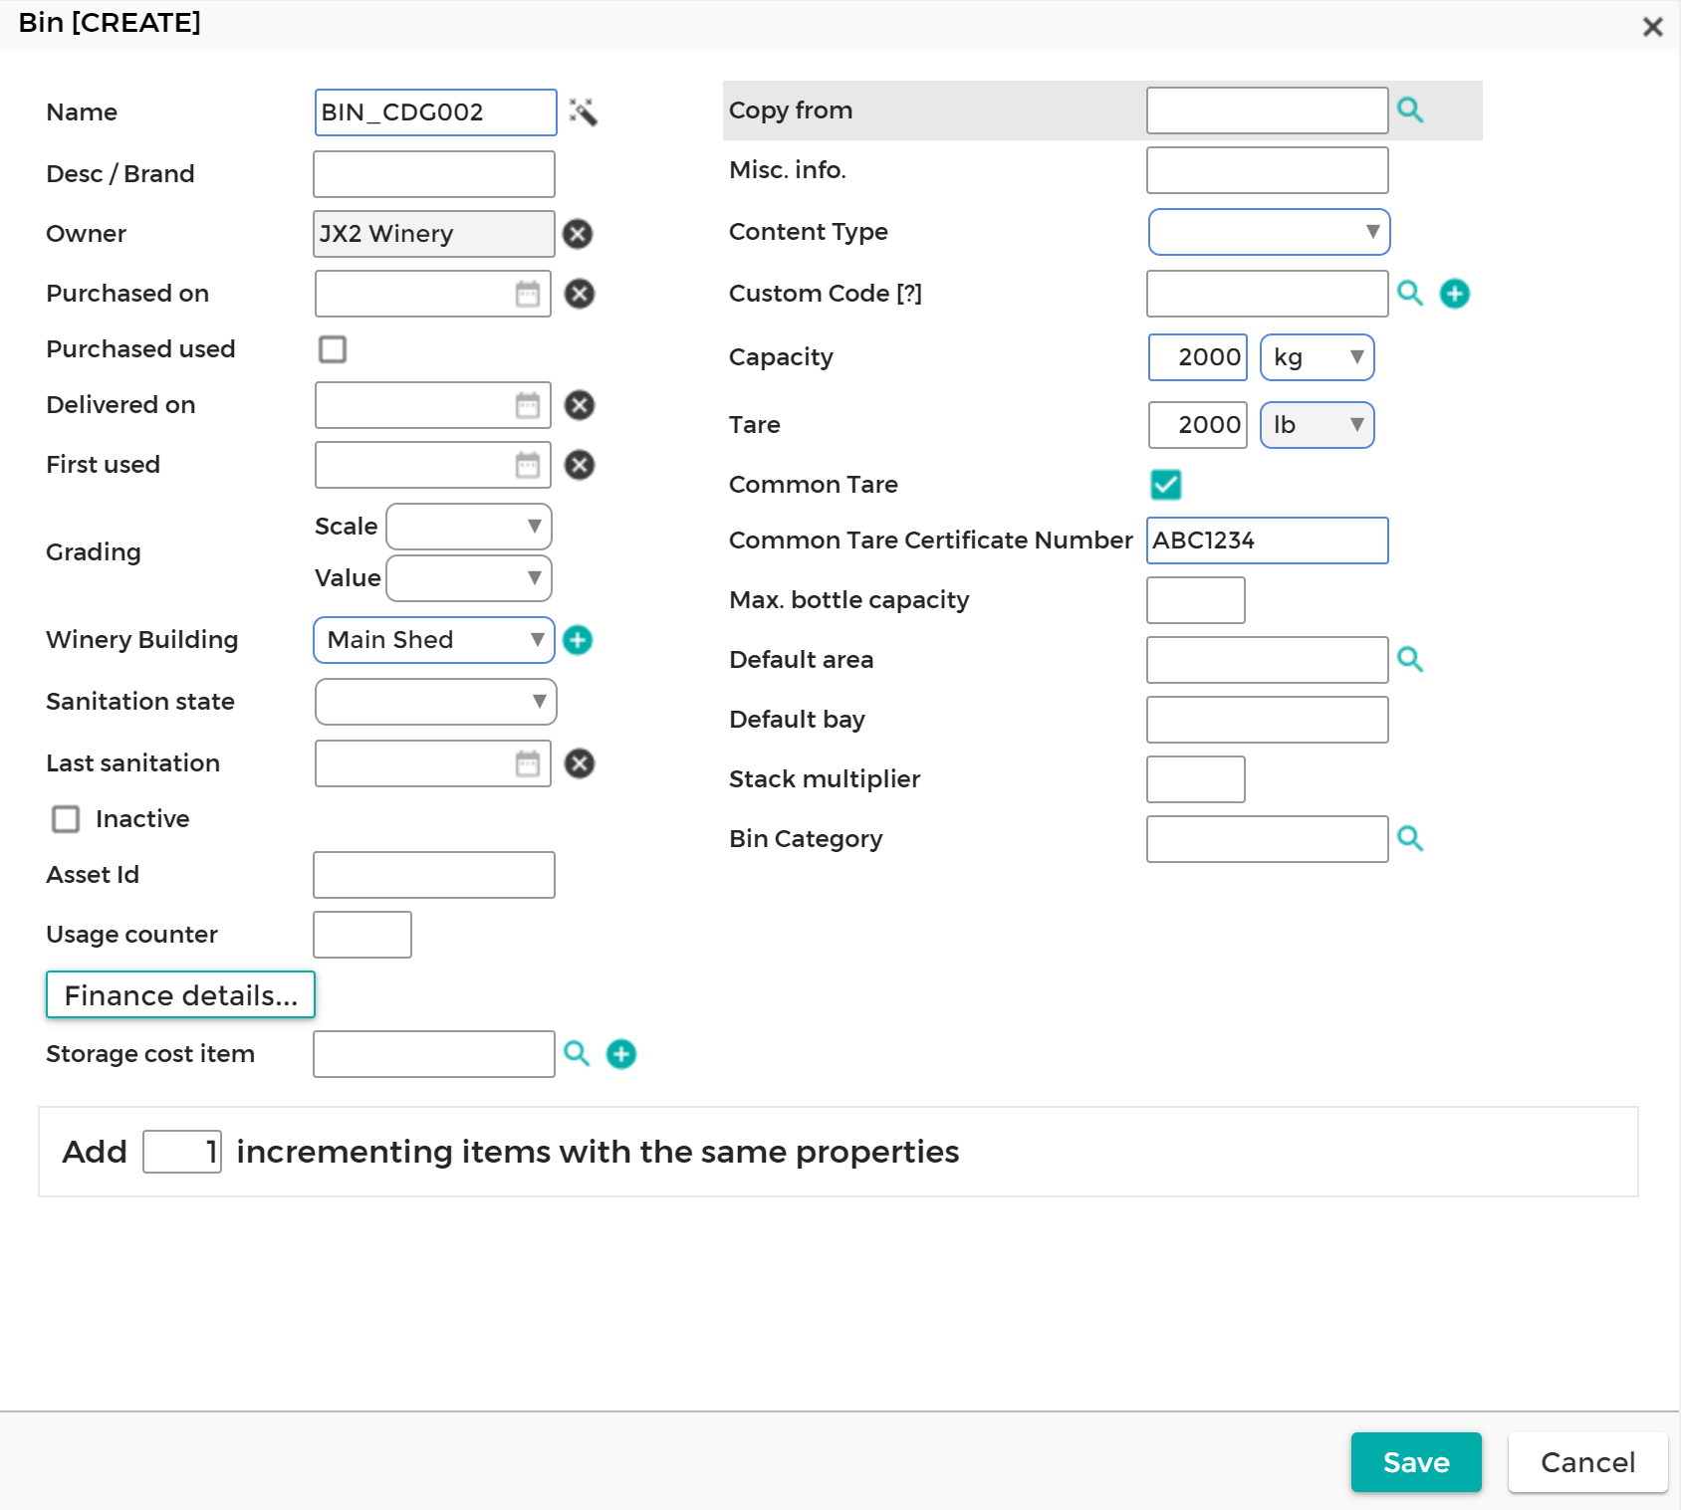The width and height of the screenshot is (1681, 1510).
Task: Search Custom Code lookup
Action: click(1410, 293)
